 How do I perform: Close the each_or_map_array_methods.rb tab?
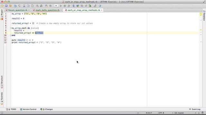click(102, 10)
